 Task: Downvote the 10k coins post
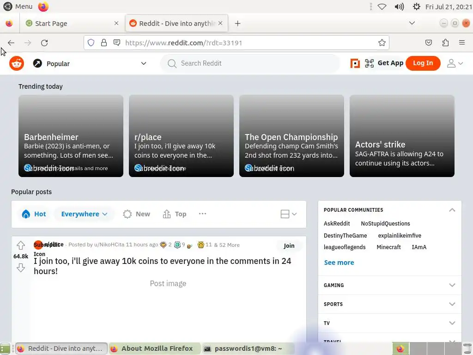[20, 268]
